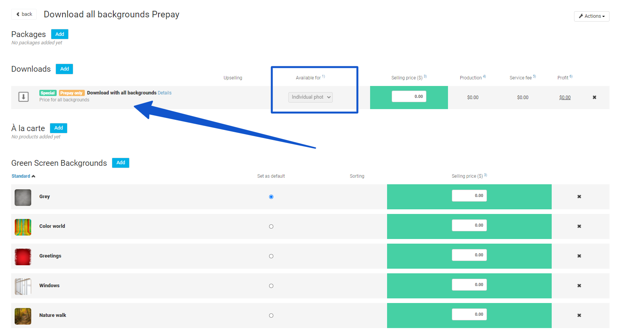618x335 pixels.
Task: Edit Windows background selling price
Action: 469,284
